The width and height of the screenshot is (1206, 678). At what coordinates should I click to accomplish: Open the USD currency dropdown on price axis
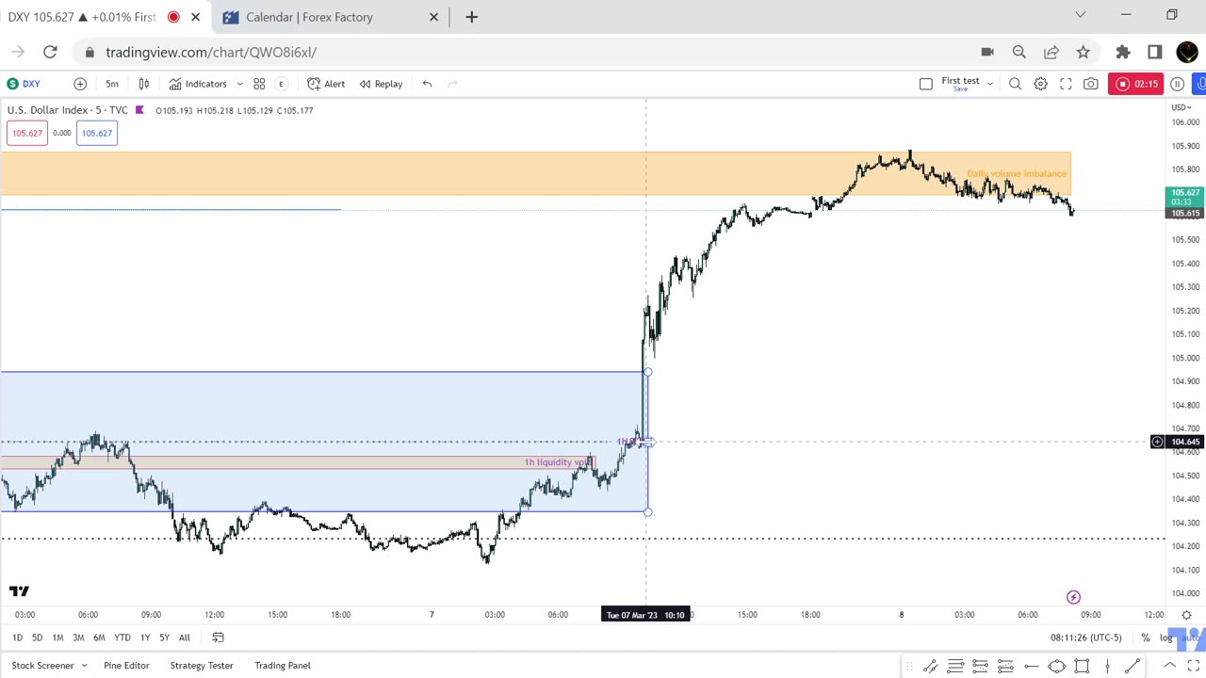click(x=1183, y=107)
